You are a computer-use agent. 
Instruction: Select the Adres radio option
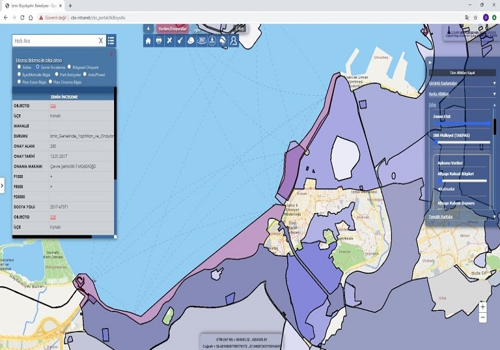(19, 66)
